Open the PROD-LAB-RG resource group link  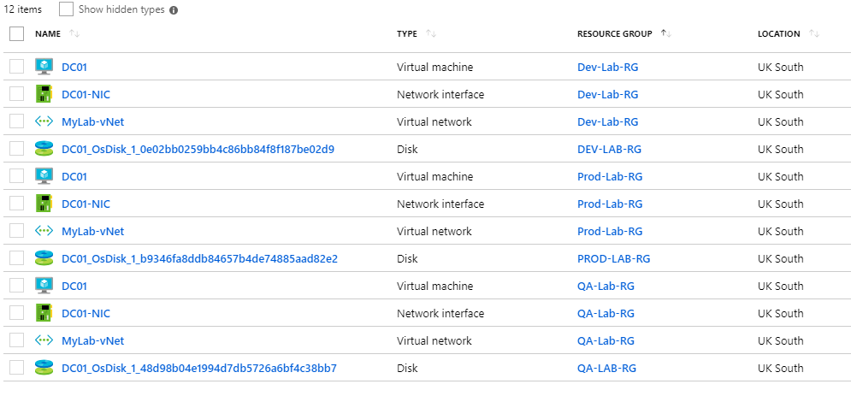pyautogui.click(x=614, y=258)
